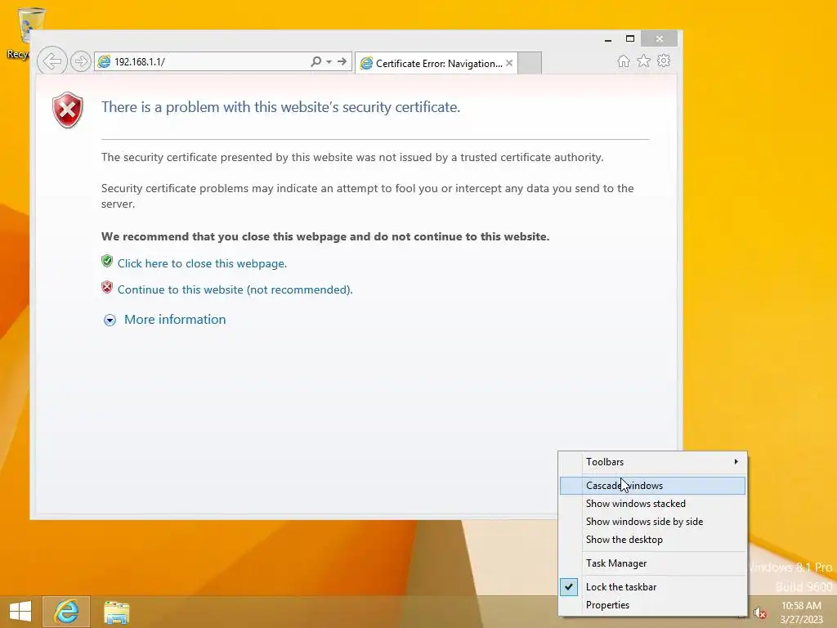Launch Task Manager from context menu
The height and width of the screenshot is (628, 837).
tap(652, 563)
